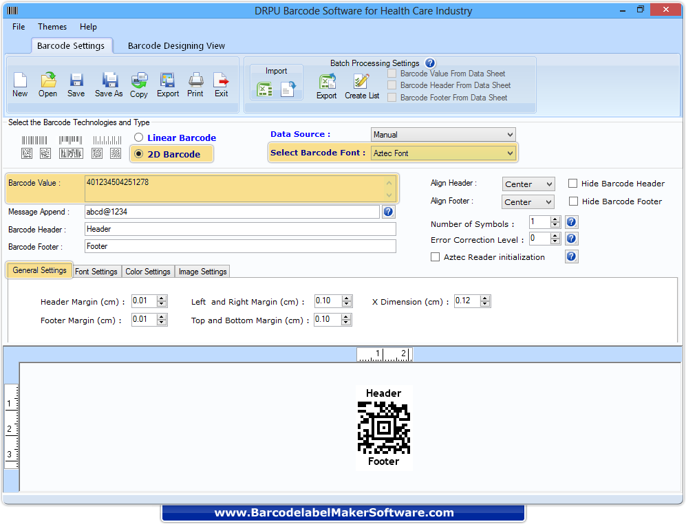
Task: Click help icon beside Message Append field
Action: pos(388,212)
